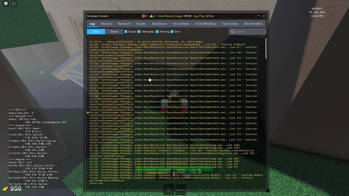Uncheck the Information filter
The width and height of the screenshot is (349, 196).
[x=139, y=31]
